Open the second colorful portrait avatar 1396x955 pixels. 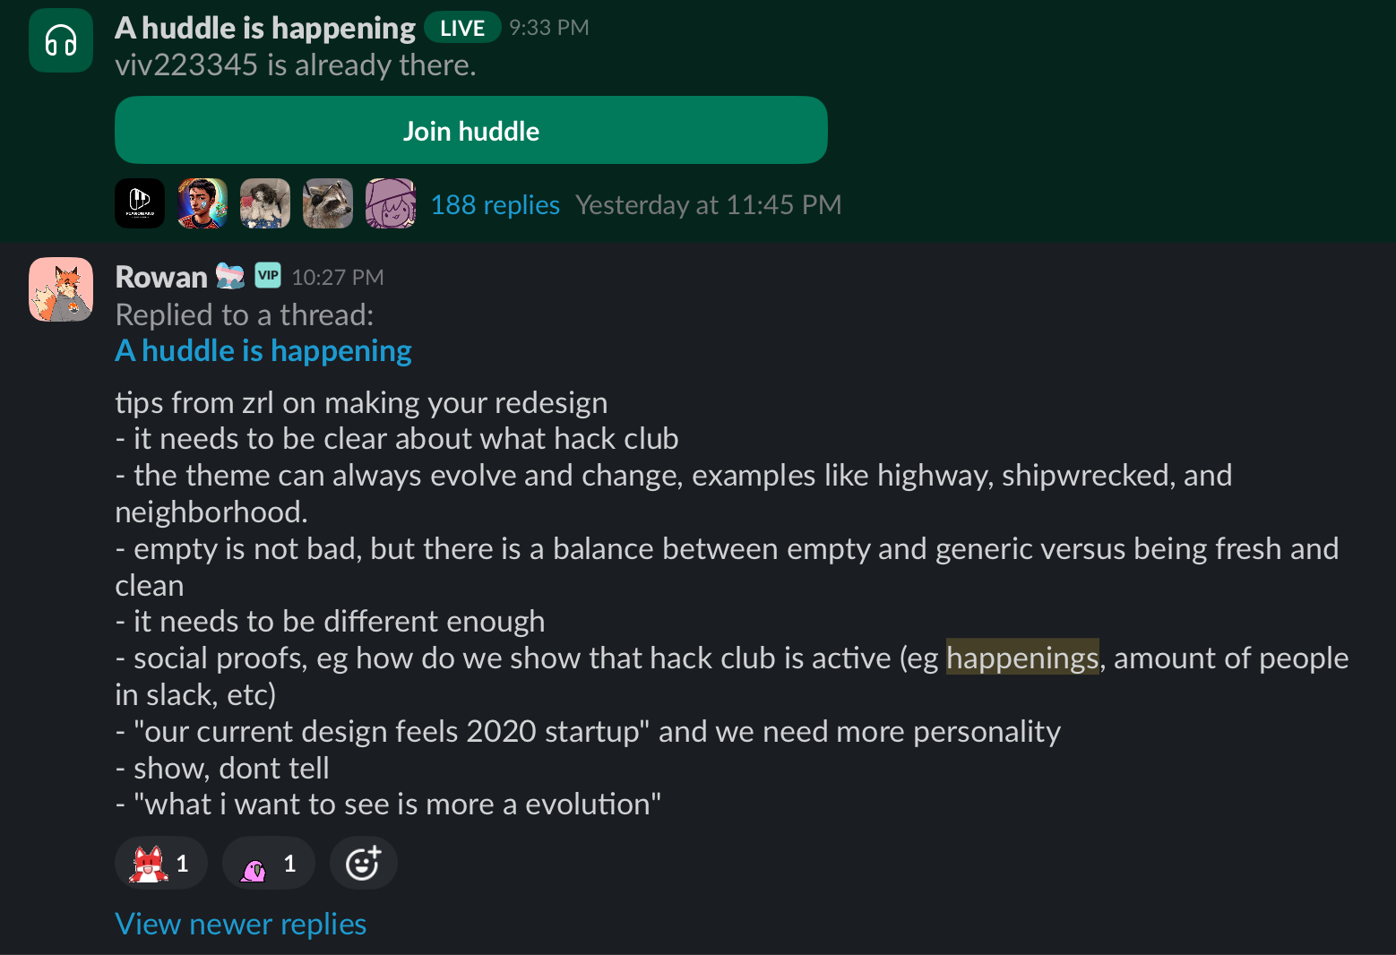coord(203,203)
